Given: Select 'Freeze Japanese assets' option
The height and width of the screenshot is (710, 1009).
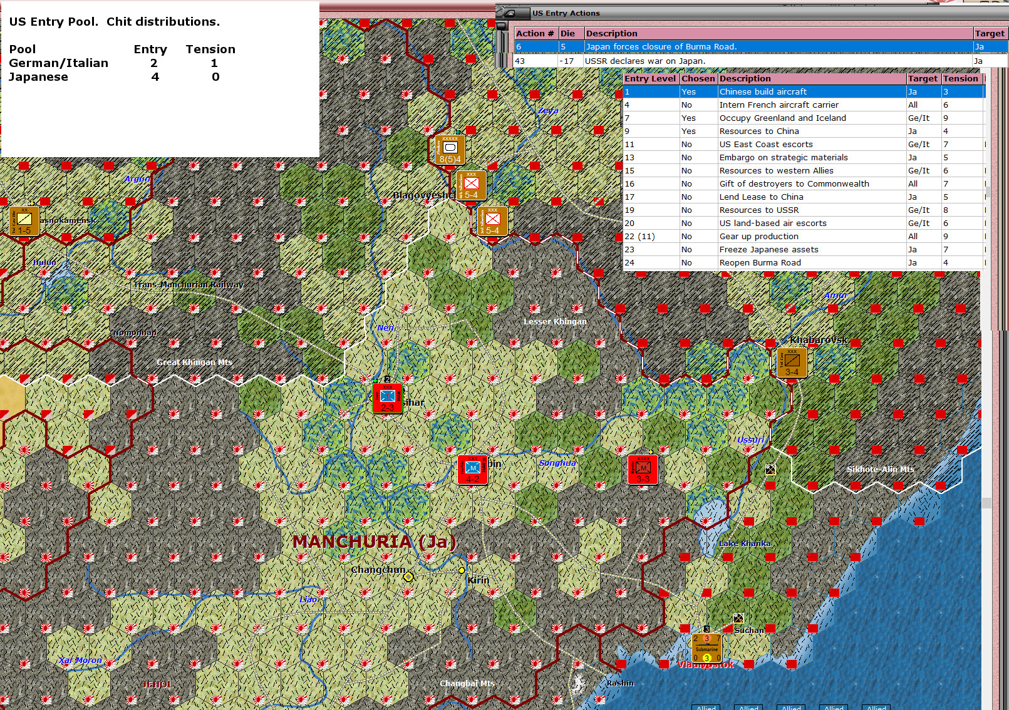Looking at the screenshot, I should (x=804, y=249).
